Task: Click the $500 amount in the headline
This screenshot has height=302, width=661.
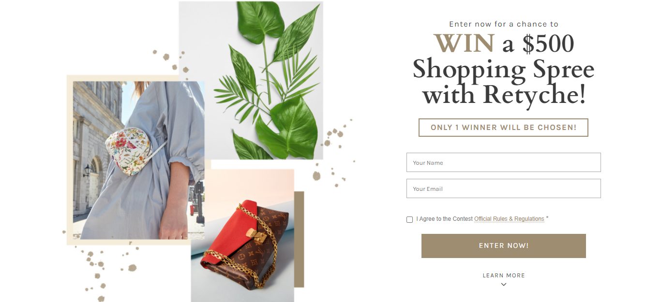Action: [548, 43]
